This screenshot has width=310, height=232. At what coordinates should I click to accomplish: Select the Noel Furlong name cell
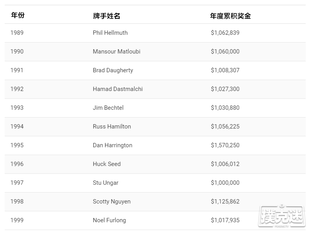(x=109, y=220)
